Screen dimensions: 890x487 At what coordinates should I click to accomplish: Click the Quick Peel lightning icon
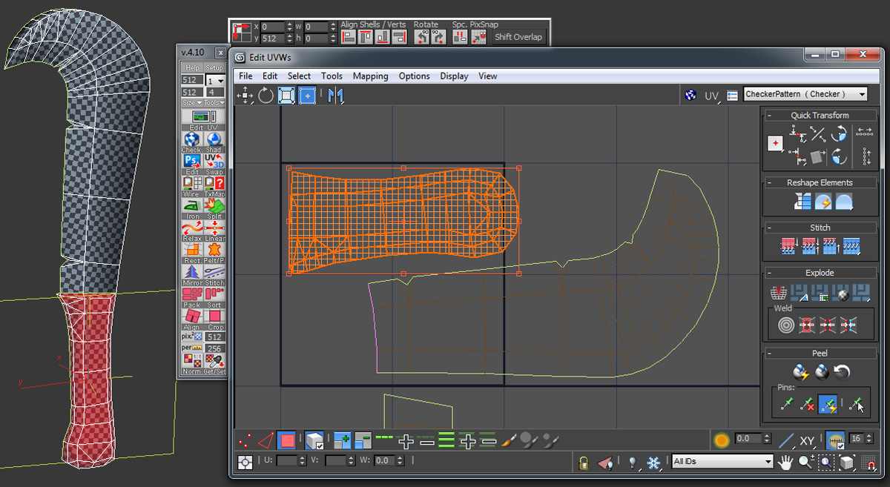(x=800, y=372)
